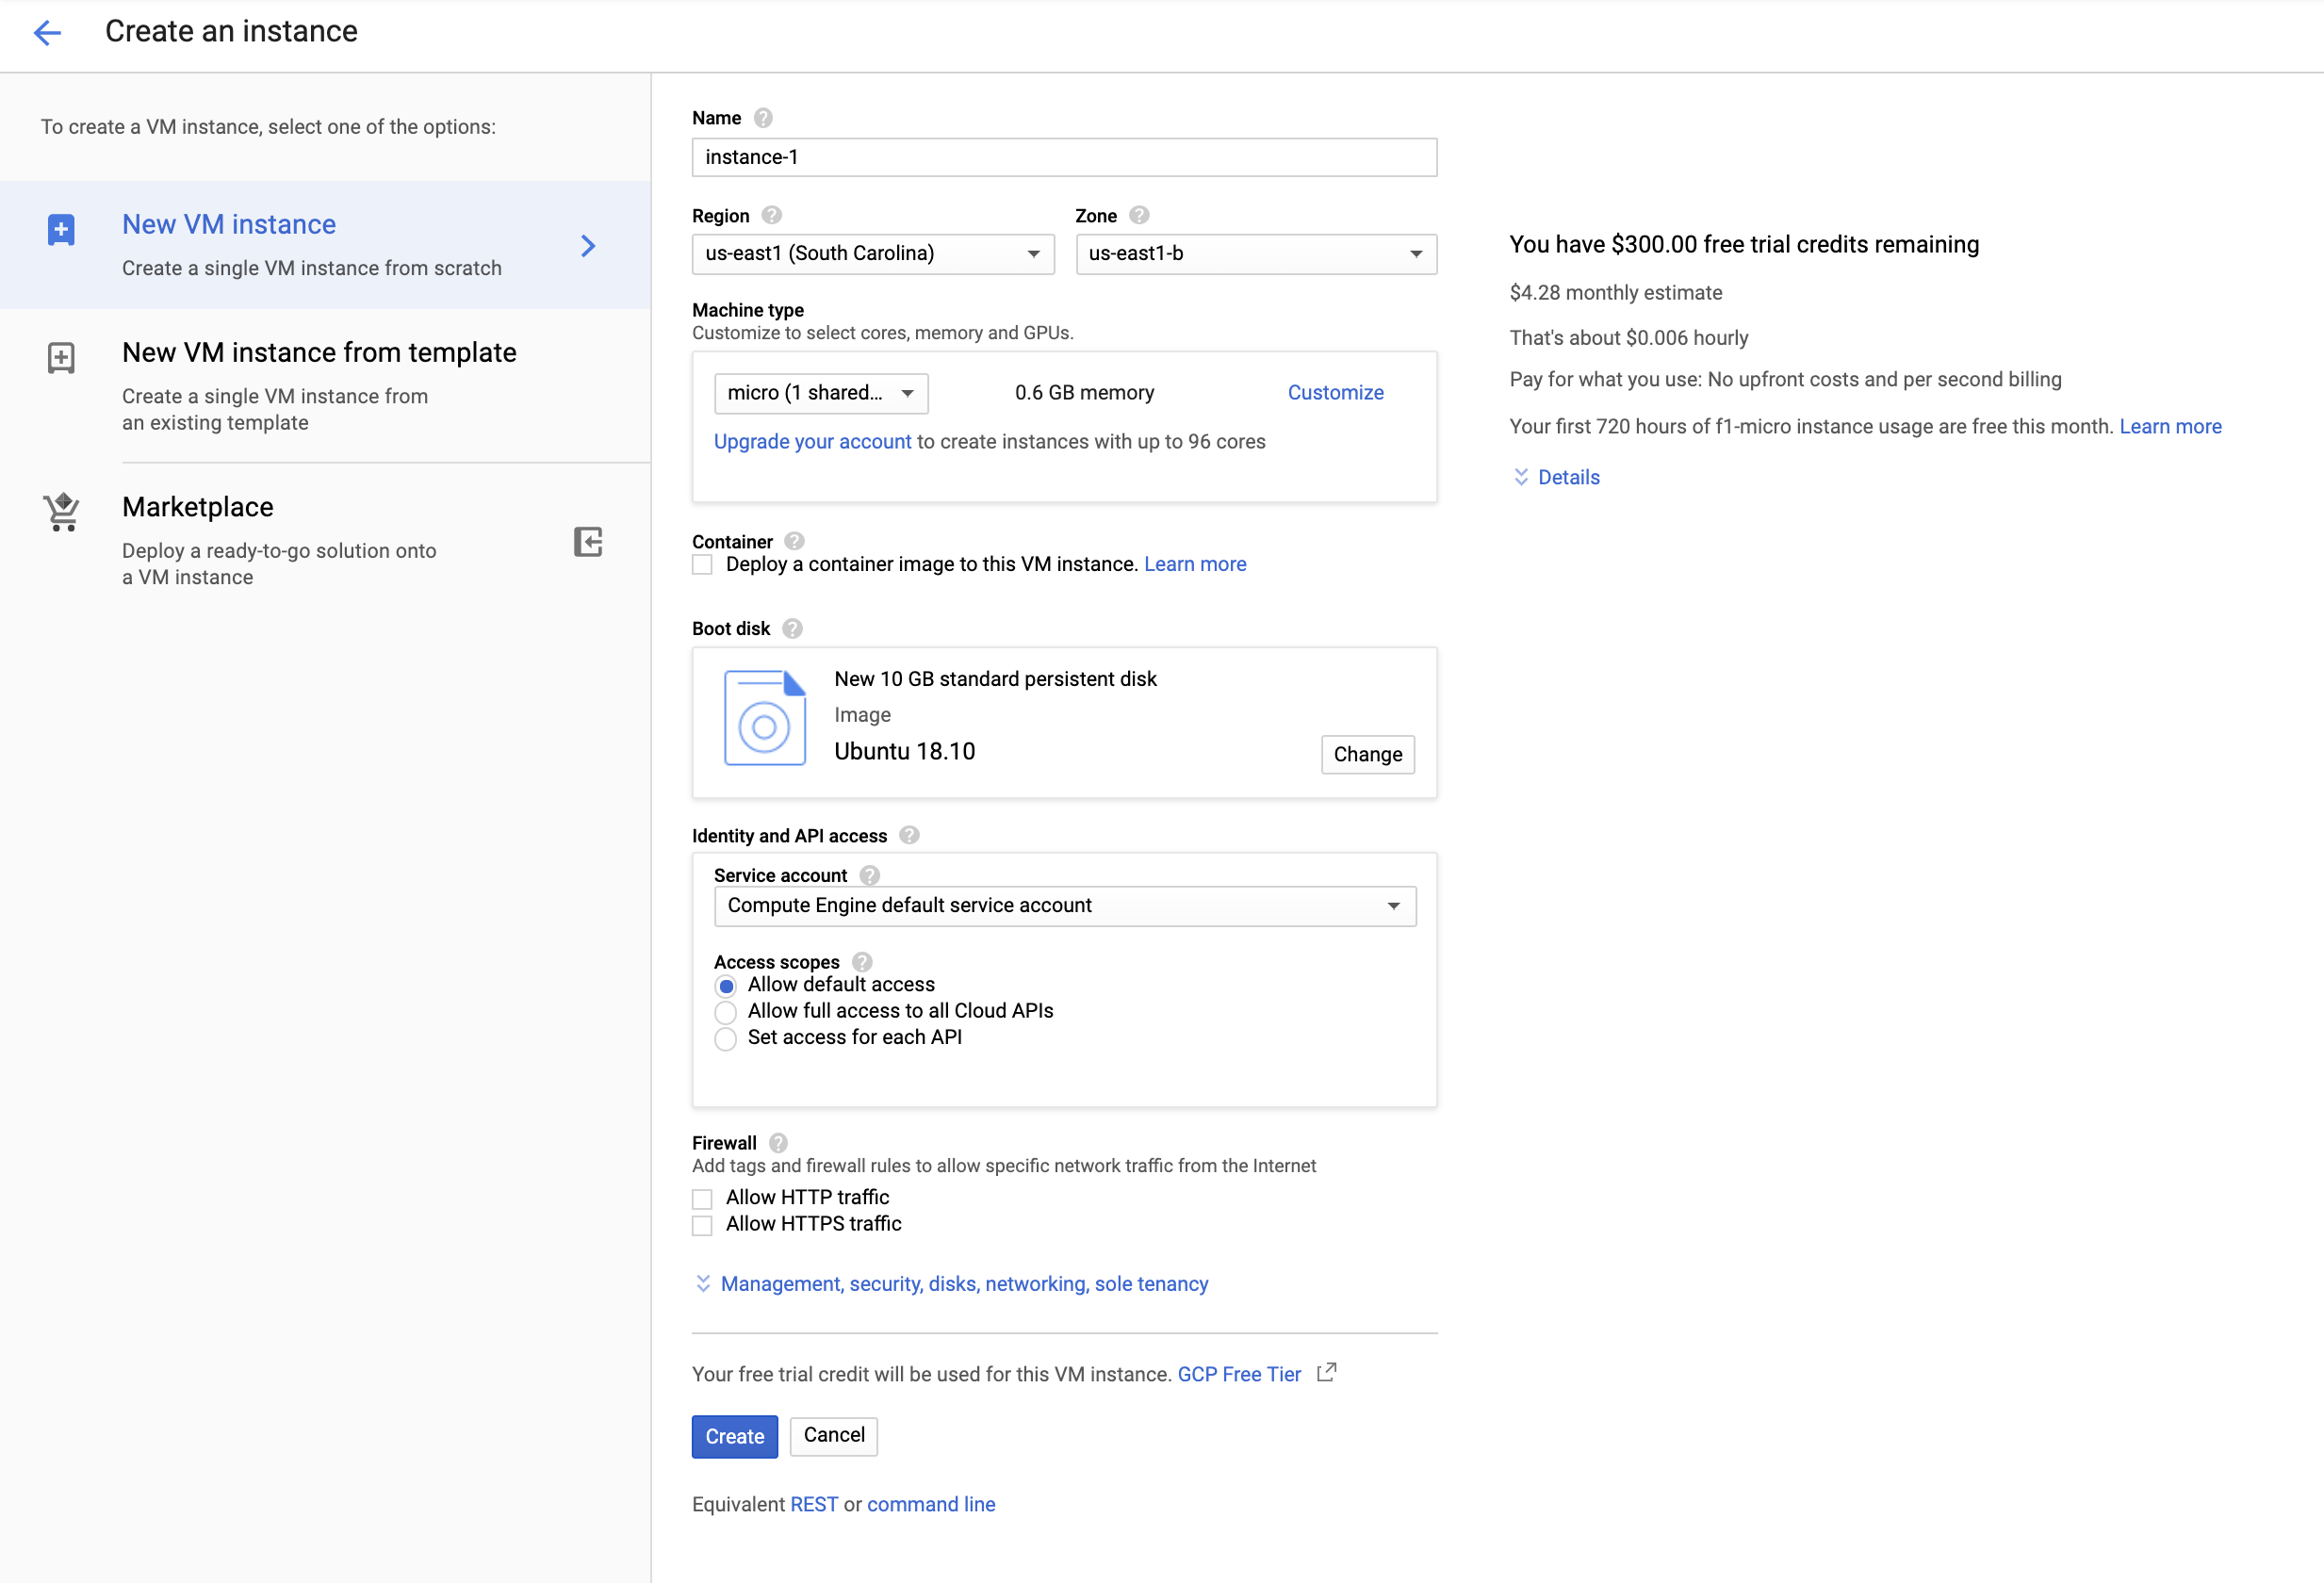Select New VM instance from template
This screenshot has height=1583, width=2324.
(325, 386)
